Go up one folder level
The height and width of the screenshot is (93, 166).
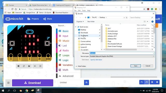coord(85,18)
